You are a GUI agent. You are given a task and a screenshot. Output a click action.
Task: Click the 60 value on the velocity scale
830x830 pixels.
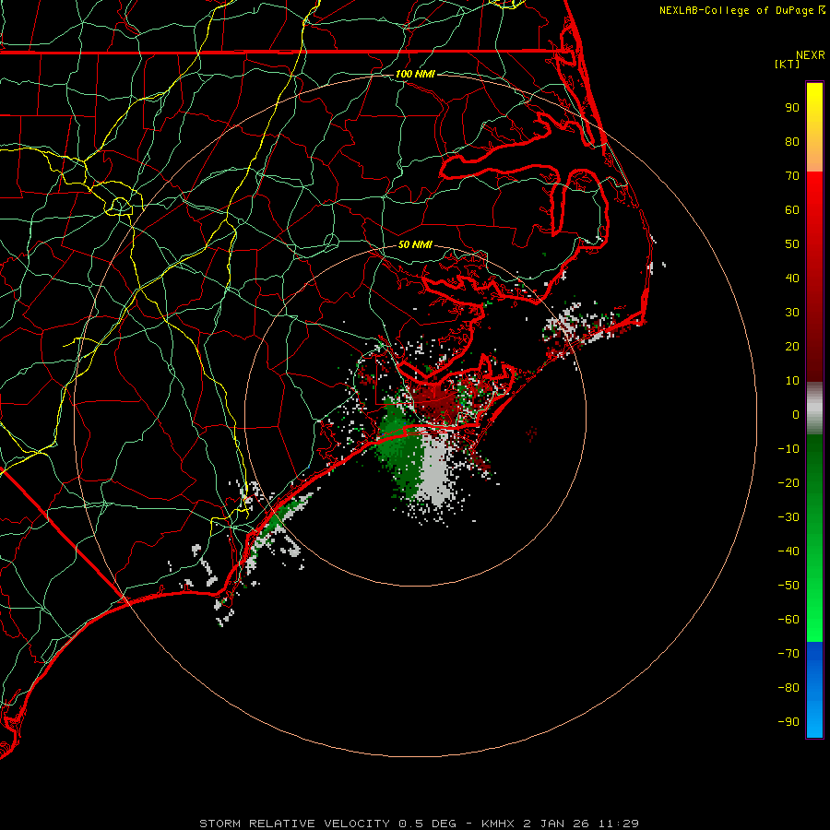(792, 210)
